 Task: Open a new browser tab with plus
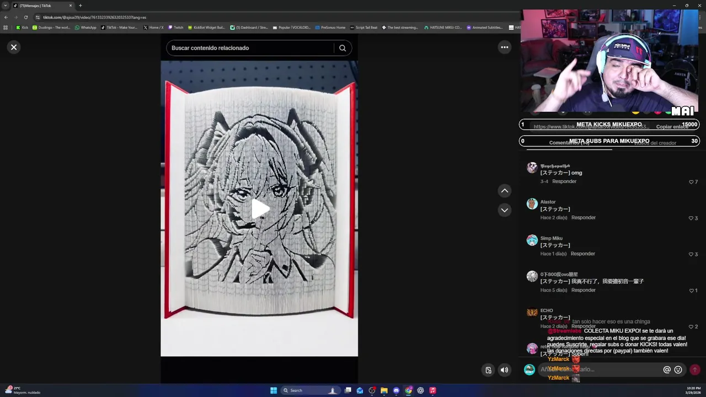point(80,6)
